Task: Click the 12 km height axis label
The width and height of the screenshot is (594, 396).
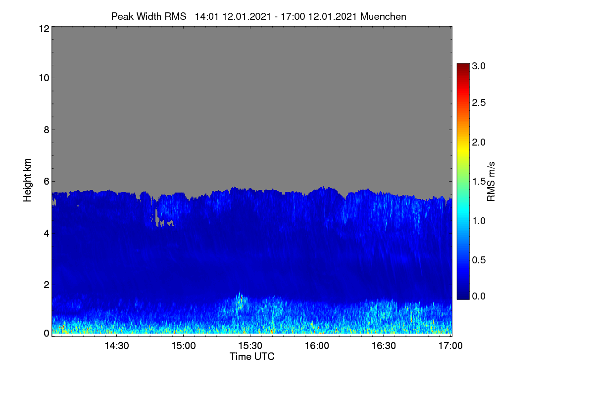Action: [43, 29]
